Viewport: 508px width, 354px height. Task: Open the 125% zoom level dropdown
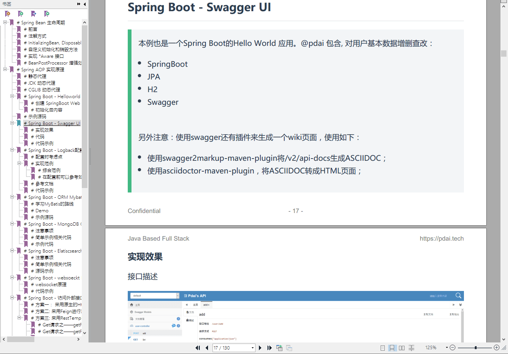[447, 348]
